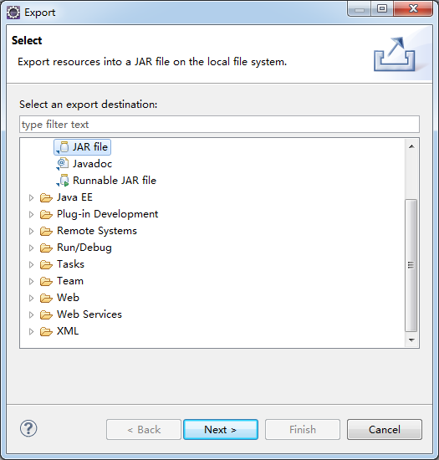The width and height of the screenshot is (439, 460).
Task: Click the Next button
Action: click(x=221, y=430)
